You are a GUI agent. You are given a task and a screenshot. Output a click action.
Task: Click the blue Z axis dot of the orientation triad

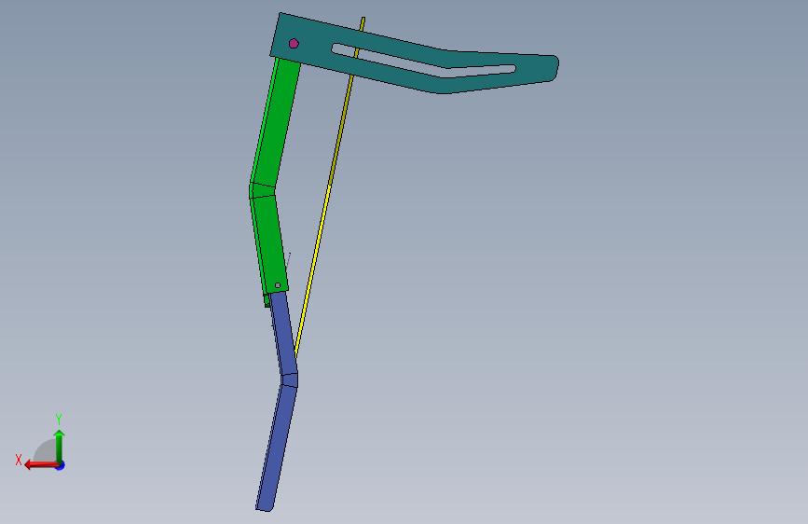click(61, 465)
